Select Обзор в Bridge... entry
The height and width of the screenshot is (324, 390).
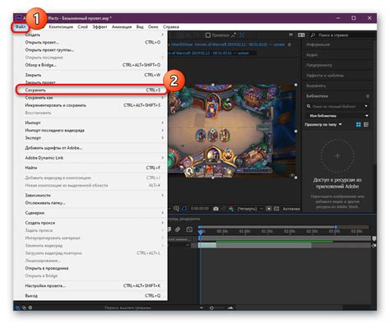tap(91, 65)
